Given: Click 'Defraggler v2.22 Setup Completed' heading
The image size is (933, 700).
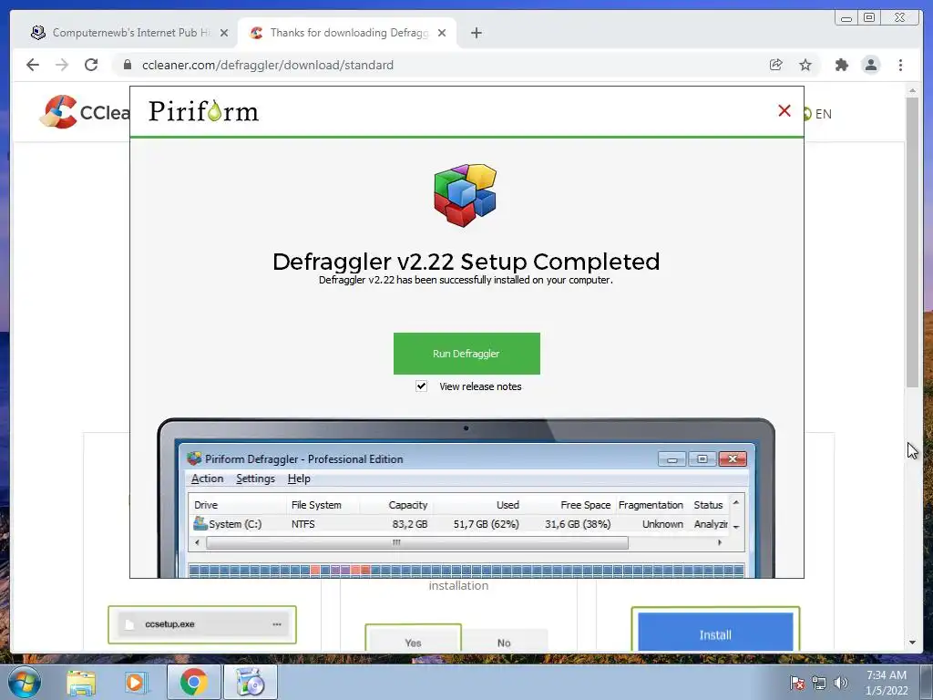Looking at the screenshot, I should point(466,262).
